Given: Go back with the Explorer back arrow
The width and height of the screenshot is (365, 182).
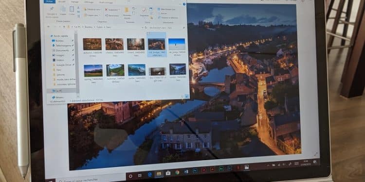Looking at the screenshot, I should (49, 27).
